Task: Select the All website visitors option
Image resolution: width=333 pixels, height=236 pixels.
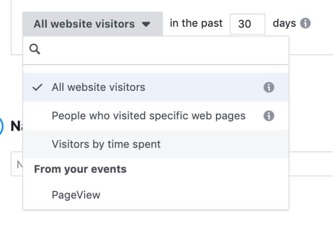Action: [x=98, y=88]
